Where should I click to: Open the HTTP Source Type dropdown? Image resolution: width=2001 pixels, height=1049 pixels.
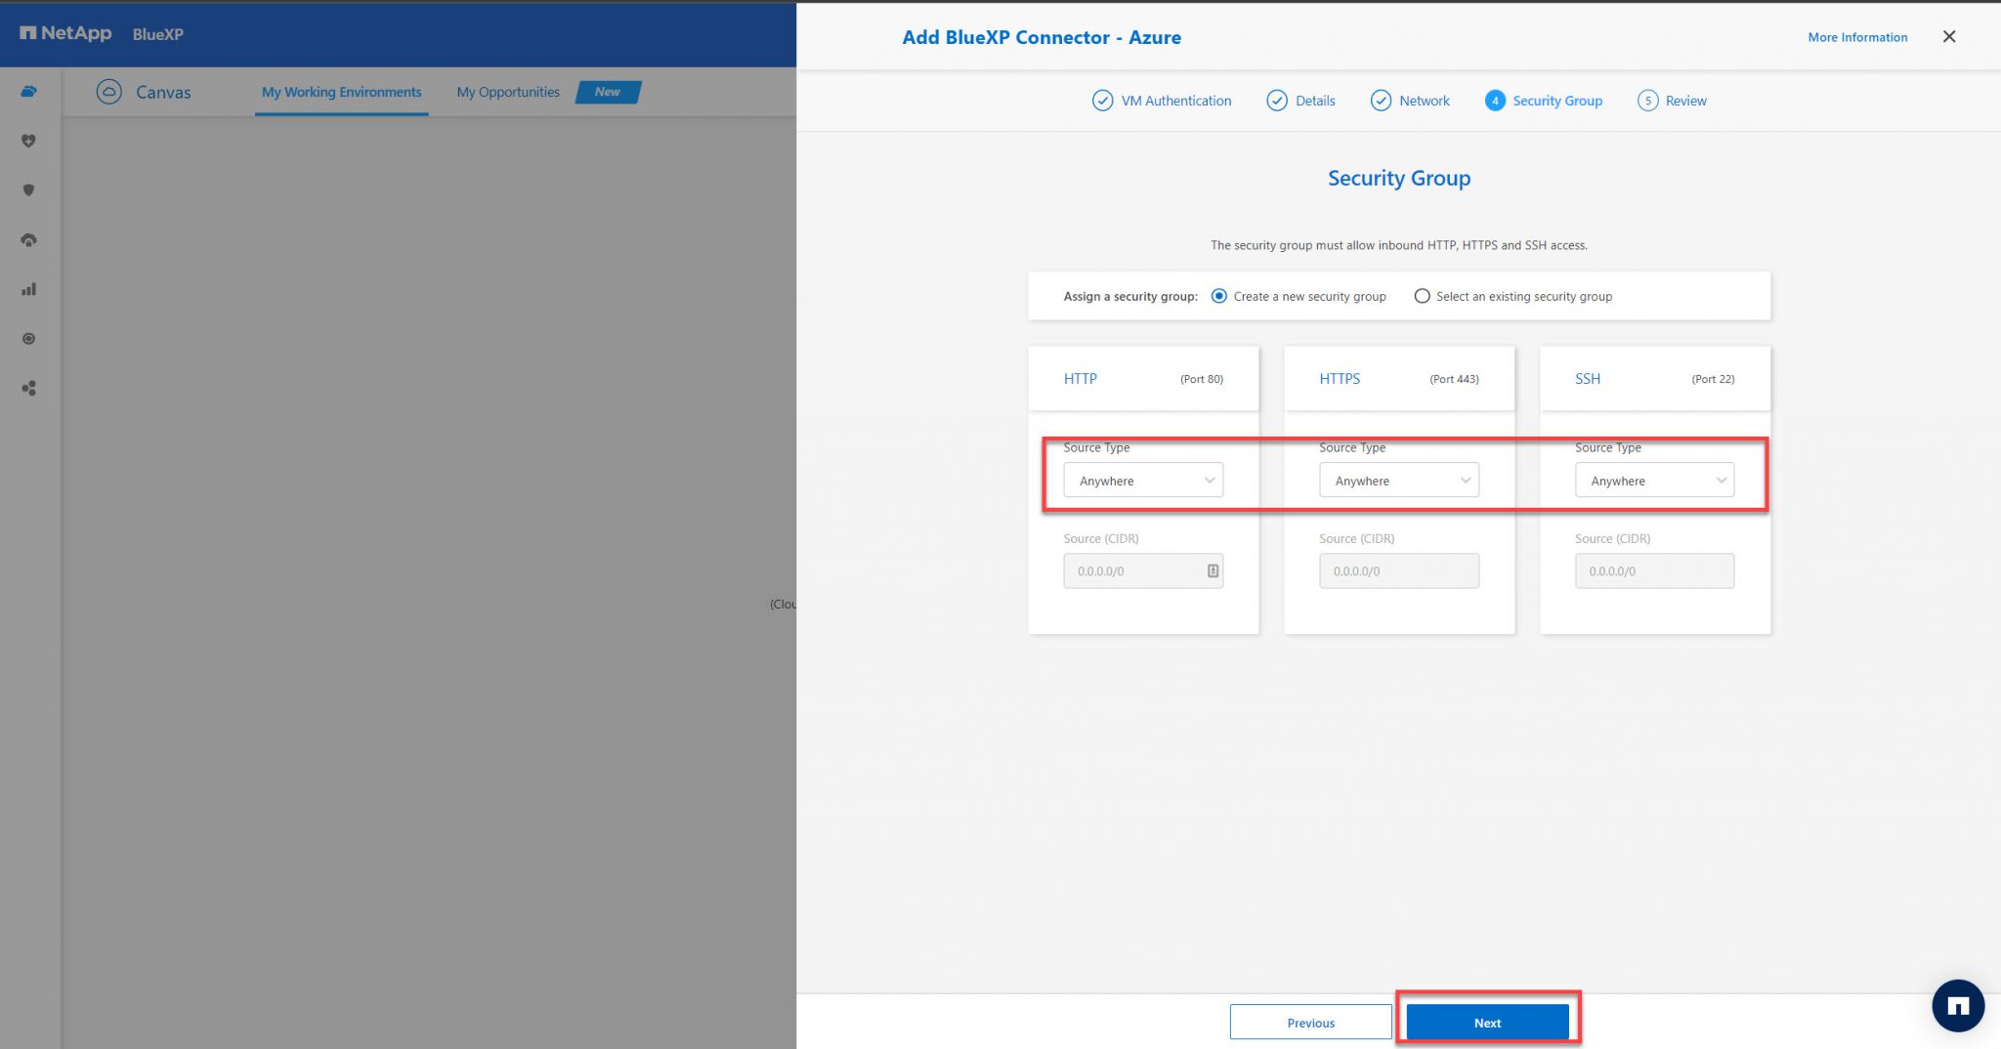pyautogui.click(x=1142, y=480)
